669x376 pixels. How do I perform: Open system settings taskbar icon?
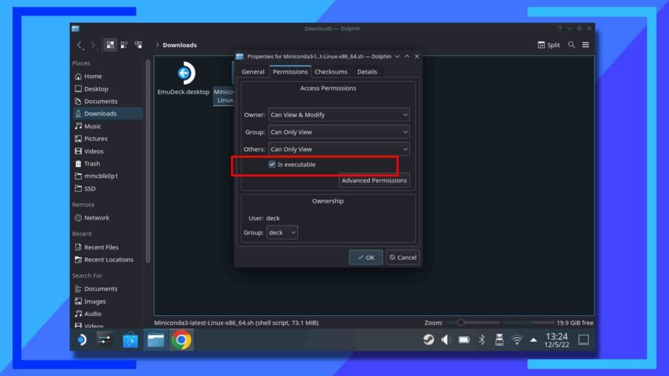105,339
